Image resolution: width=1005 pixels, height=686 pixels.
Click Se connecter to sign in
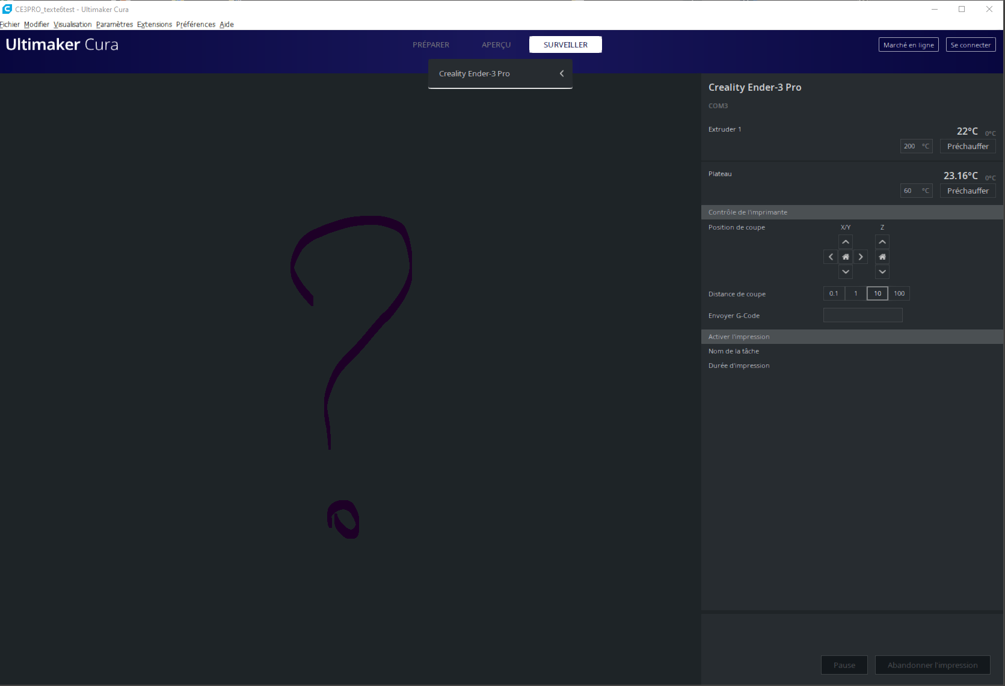(971, 45)
